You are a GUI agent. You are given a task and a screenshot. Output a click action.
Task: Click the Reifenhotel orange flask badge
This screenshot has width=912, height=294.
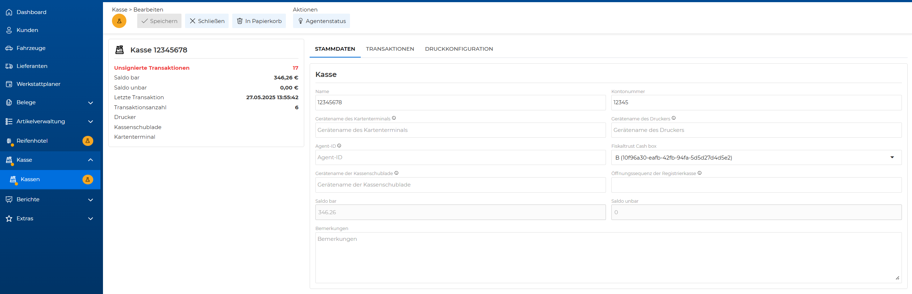click(88, 141)
